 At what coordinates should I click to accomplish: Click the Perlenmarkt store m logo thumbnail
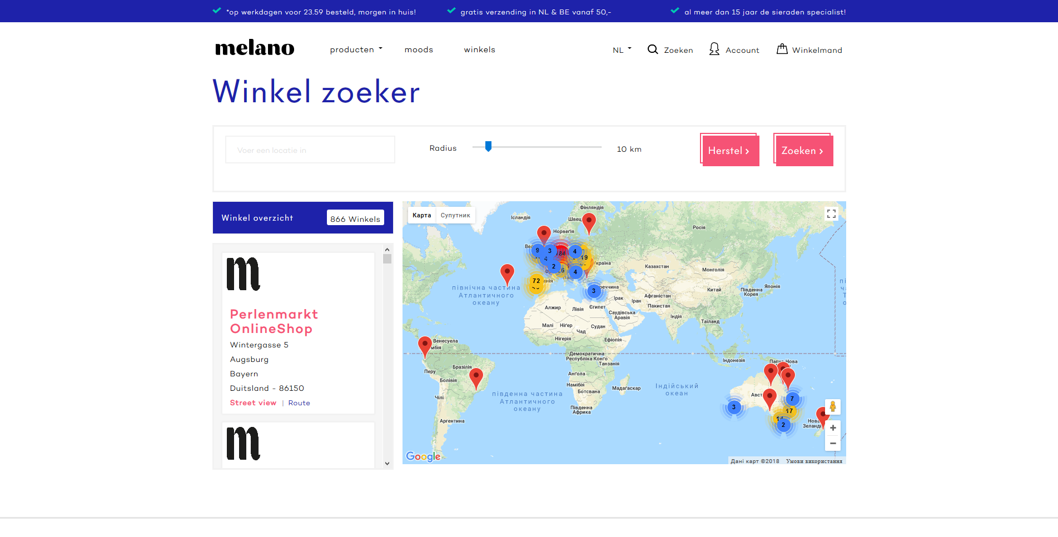tap(244, 274)
